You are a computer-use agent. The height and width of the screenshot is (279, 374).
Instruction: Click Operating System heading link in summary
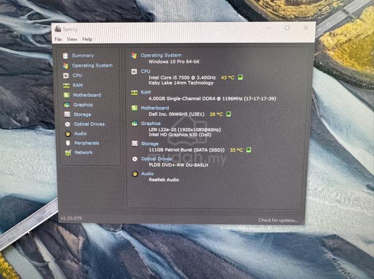point(161,55)
